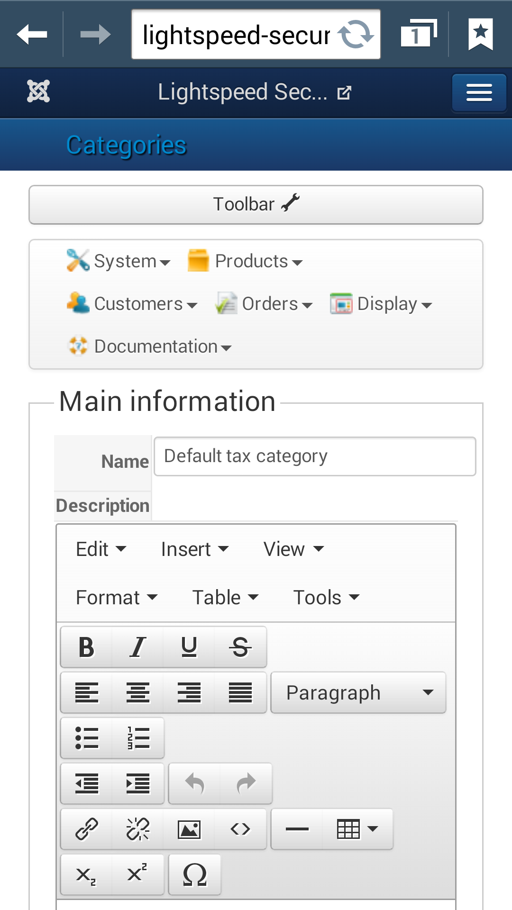Screen dimensions: 512x910
Task: Create a bullet list
Action: (86, 738)
